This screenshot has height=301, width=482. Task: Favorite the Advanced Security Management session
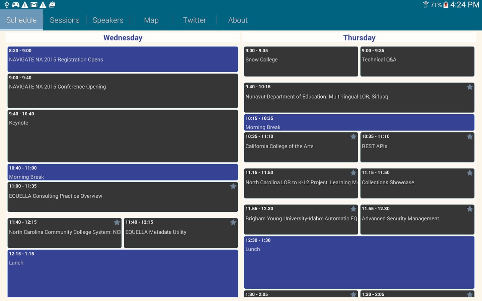pyautogui.click(x=470, y=209)
